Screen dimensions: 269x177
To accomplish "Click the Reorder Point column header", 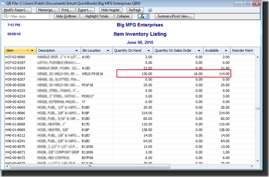I will (x=243, y=51).
